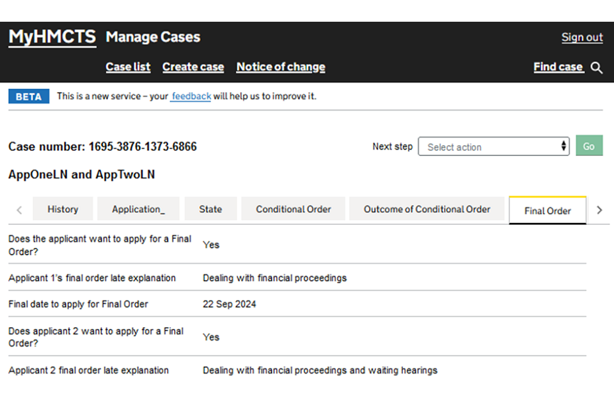Viewport: 614px width, 409px height.
Task: Click the blue BETA badge
Action: [x=29, y=96]
